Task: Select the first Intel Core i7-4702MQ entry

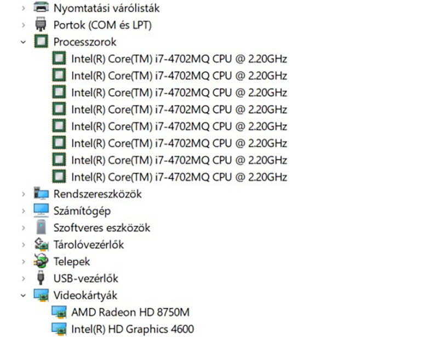Action: tap(179, 59)
